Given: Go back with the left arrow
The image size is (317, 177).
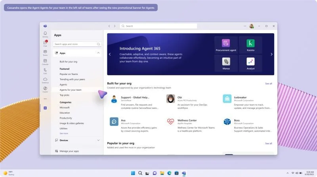Looking at the screenshot, I should click(x=109, y=26).
